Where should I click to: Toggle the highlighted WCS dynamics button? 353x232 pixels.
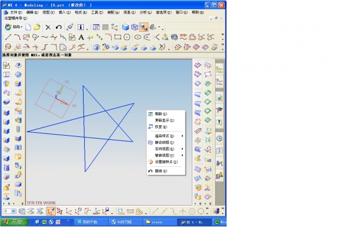coord(51,211)
